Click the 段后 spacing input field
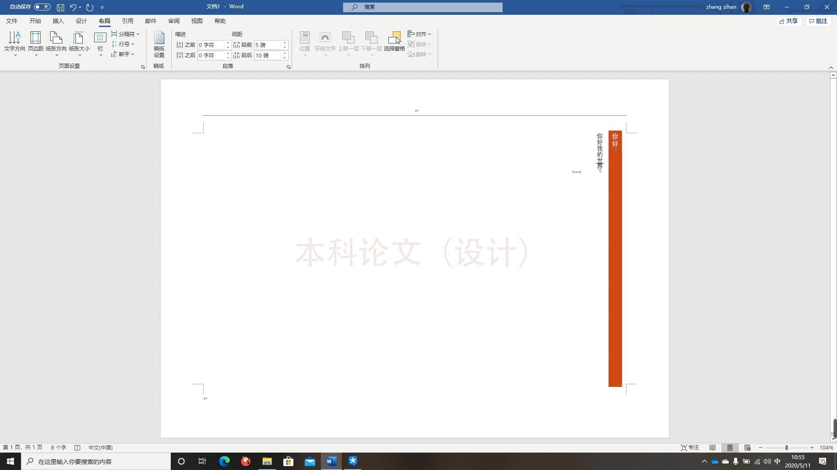The image size is (837, 470). pos(267,55)
